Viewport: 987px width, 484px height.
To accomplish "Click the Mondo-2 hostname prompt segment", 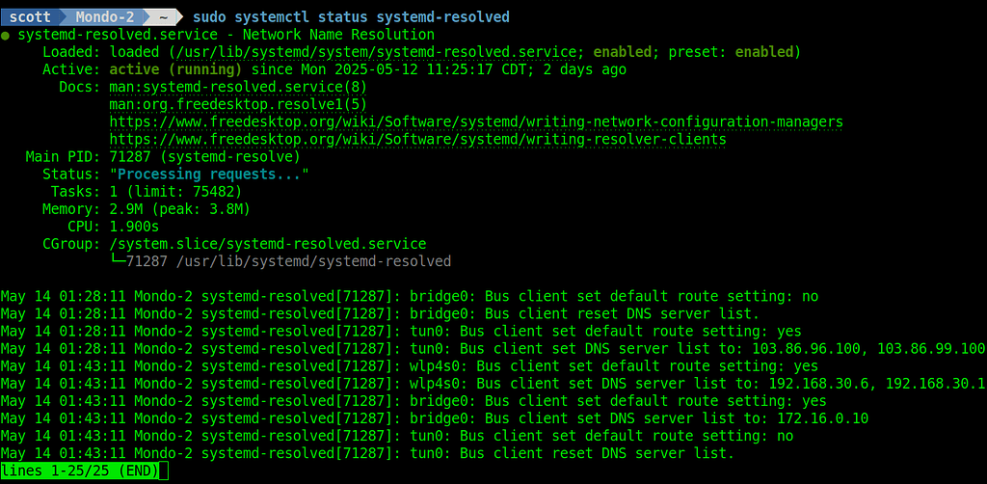I will (105, 17).
